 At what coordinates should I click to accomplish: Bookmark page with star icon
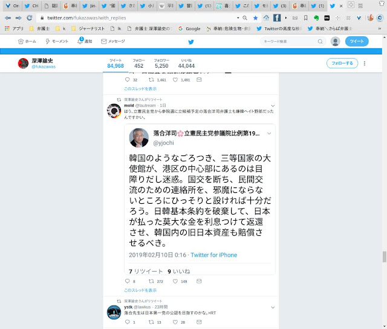[255, 18]
